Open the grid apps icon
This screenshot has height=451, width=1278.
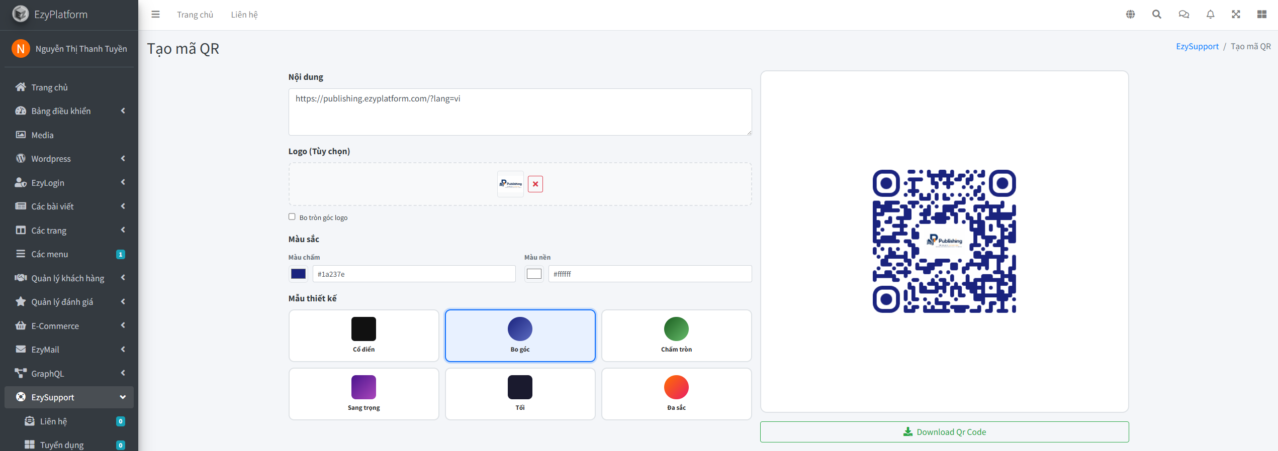pyautogui.click(x=1262, y=15)
